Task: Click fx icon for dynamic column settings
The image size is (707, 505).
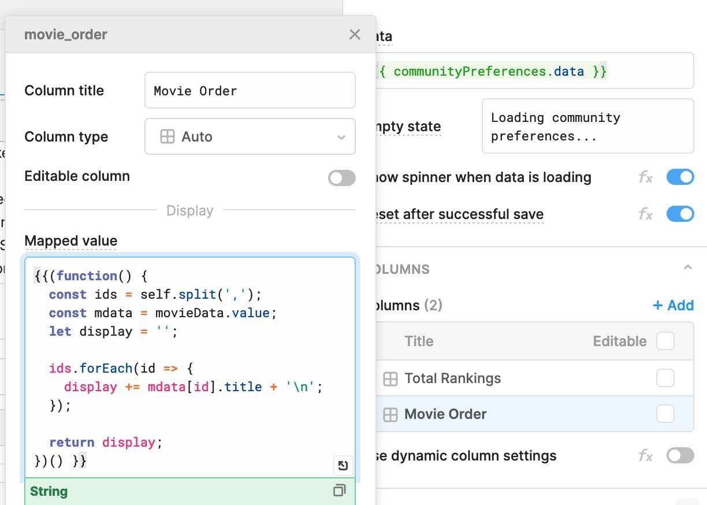Action: [645, 456]
